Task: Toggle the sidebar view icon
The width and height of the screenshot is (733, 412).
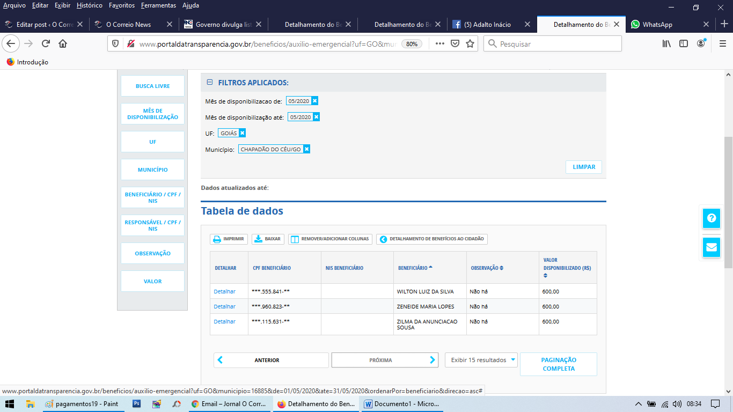Action: 684,44
